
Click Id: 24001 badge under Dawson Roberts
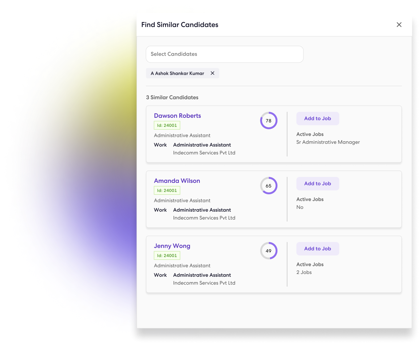coord(167,125)
